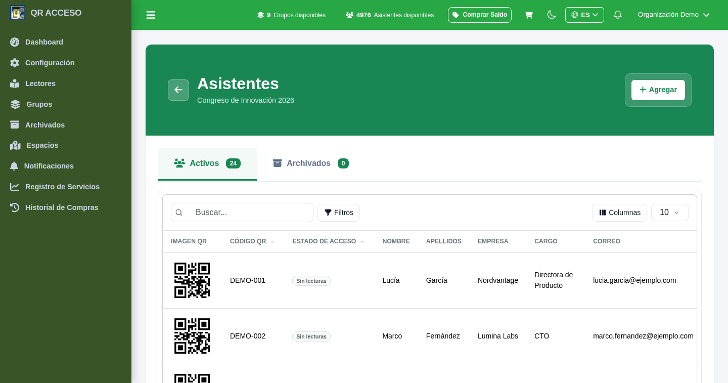Sort by the CÓDIGO QR column

(252, 241)
